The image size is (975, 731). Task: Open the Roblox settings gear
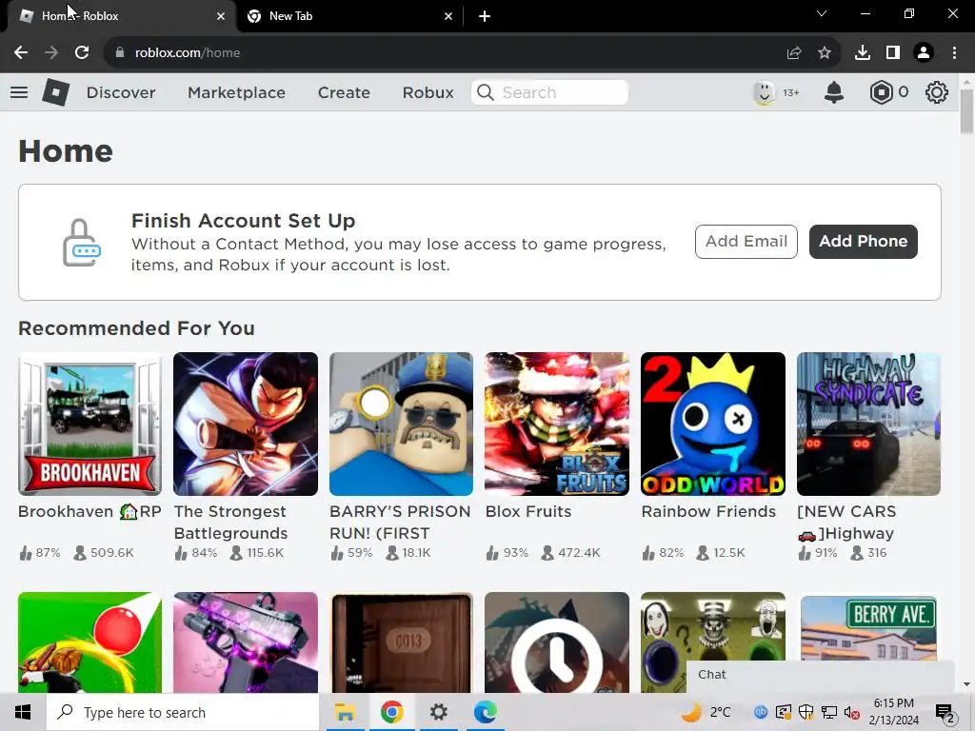click(936, 92)
